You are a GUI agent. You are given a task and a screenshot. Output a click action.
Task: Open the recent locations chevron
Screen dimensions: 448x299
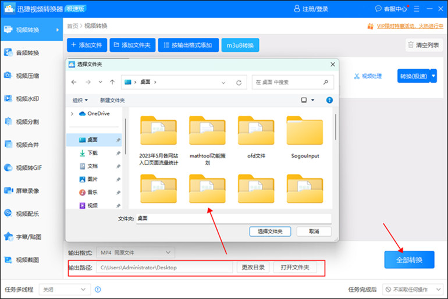(100, 82)
